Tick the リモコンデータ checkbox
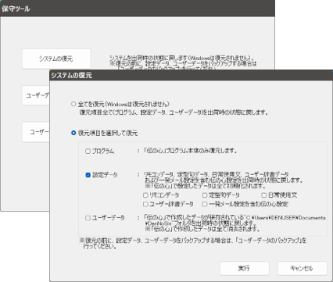Viewport: 333px width, 282px height. pyautogui.click(x=145, y=195)
